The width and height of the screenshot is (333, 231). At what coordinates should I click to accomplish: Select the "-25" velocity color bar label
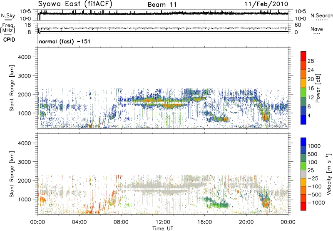pyautogui.click(x=313, y=178)
